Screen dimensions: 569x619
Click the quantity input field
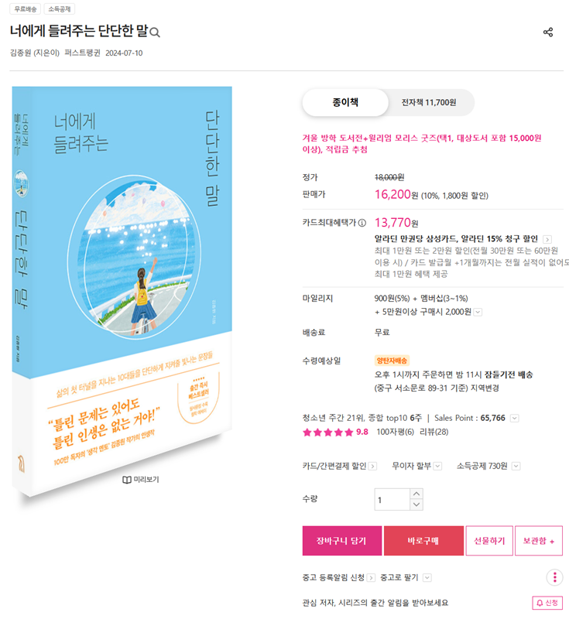coord(392,500)
